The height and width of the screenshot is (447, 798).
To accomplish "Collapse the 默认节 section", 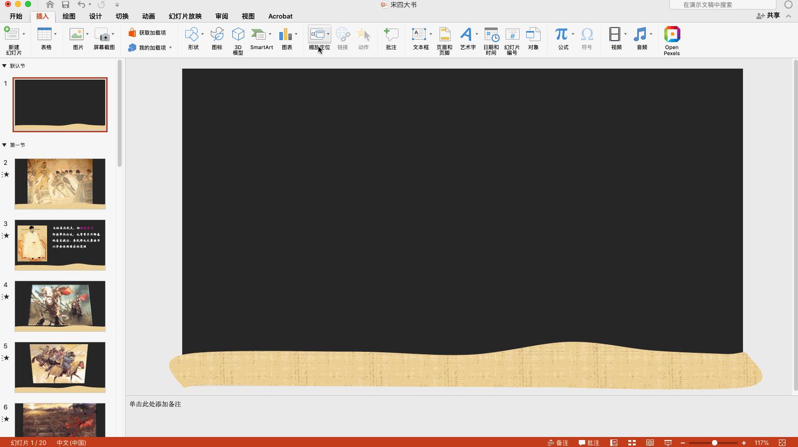I will pos(5,66).
